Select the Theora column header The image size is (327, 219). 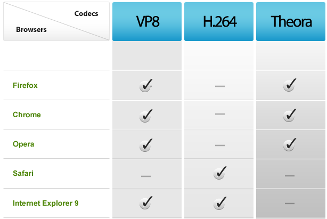(291, 21)
